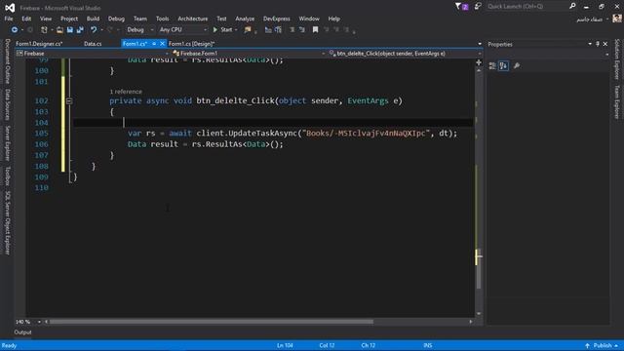Image resolution: width=624 pixels, height=351 pixels.
Task: Click the New Project toolbar icon
Action: [44, 30]
